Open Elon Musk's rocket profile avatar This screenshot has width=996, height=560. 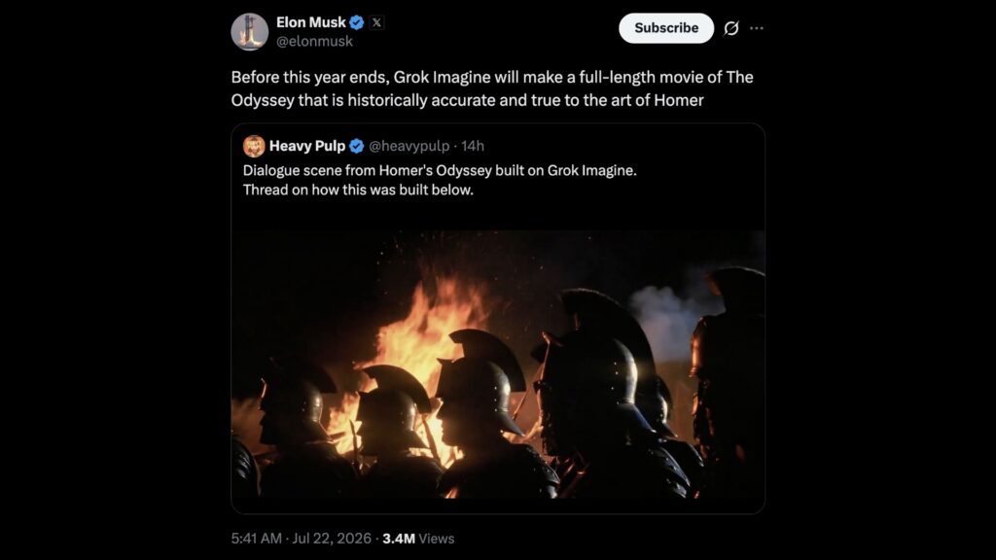point(250,31)
